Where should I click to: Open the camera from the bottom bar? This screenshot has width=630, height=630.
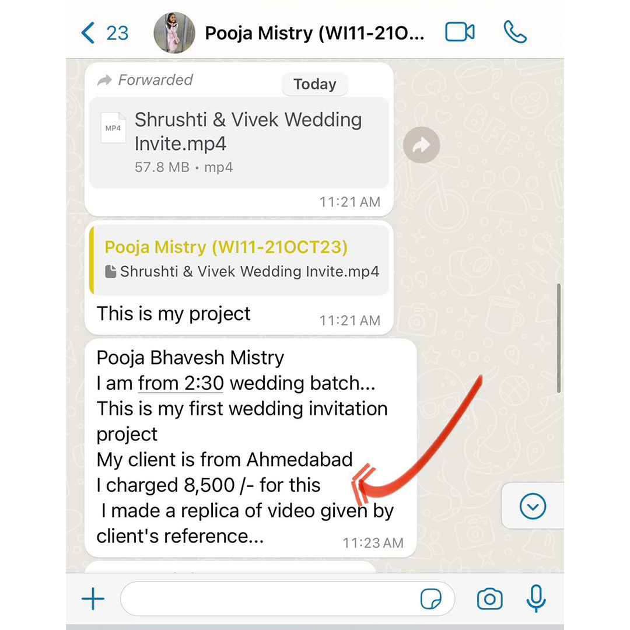click(489, 599)
